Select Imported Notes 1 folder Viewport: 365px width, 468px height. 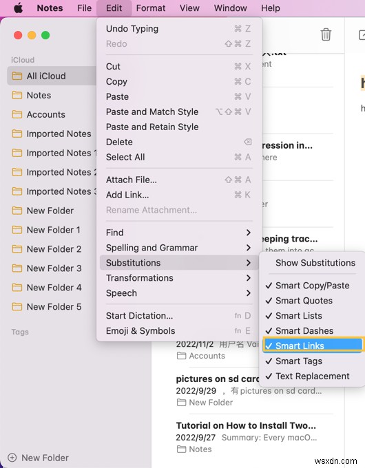click(x=52, y=153)
